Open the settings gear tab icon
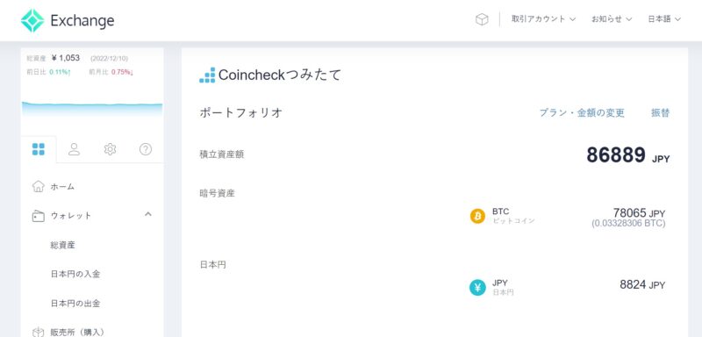 [x=110, y=149]
